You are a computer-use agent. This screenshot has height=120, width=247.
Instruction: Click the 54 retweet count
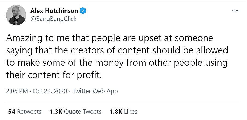pyautogui.click(x=12, y=112)
